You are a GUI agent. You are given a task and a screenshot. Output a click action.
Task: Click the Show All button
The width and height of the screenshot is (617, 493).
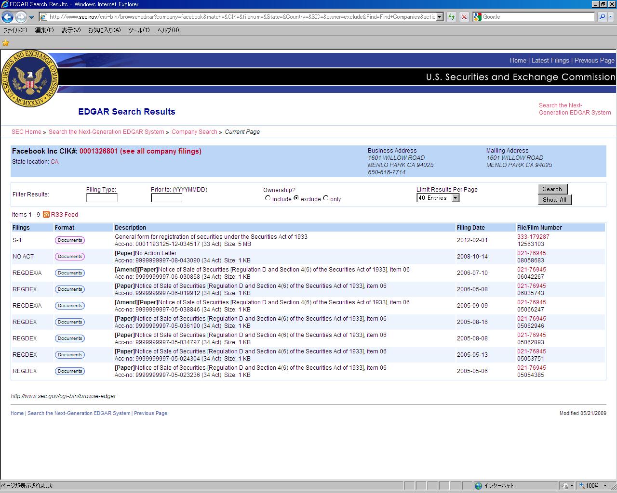[x=554, y=200]
